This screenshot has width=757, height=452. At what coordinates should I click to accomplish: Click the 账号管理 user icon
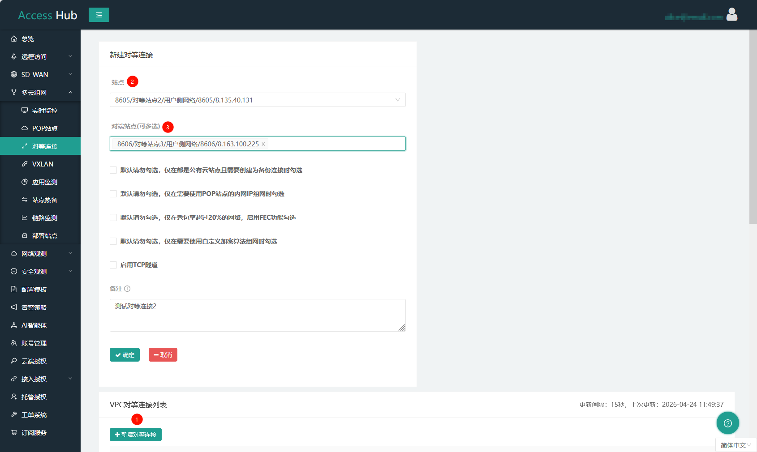coord(14,343)
